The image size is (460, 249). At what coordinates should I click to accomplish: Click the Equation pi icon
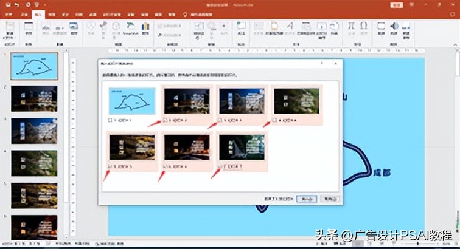point(351,26)
